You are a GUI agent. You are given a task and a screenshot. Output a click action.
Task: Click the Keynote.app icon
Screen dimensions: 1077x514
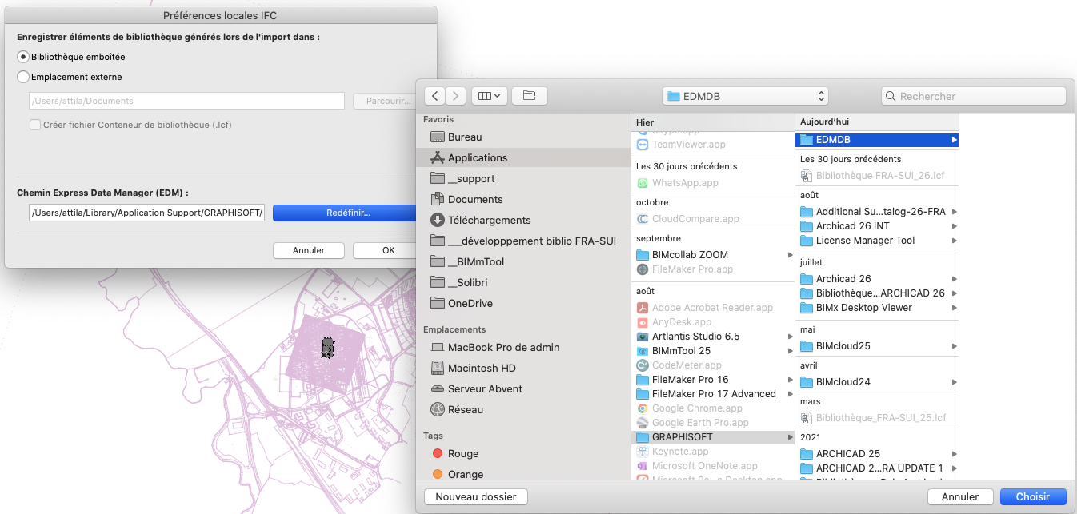pos(643,452)
